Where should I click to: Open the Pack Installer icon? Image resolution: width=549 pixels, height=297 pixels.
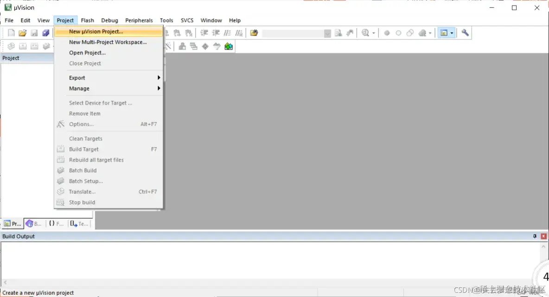[228, 46]
